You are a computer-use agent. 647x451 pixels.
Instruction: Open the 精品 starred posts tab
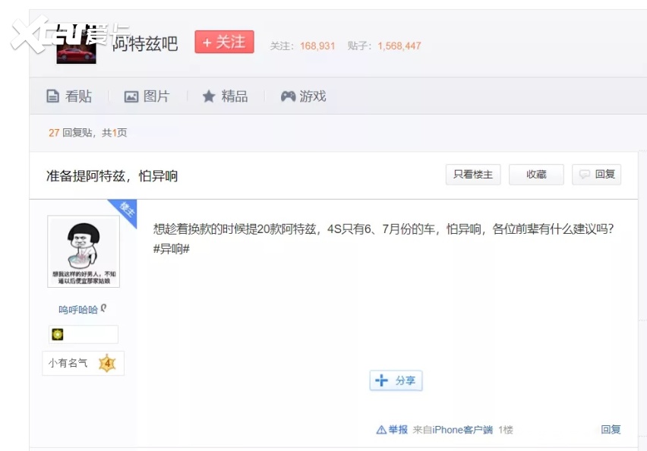(225, 96)
